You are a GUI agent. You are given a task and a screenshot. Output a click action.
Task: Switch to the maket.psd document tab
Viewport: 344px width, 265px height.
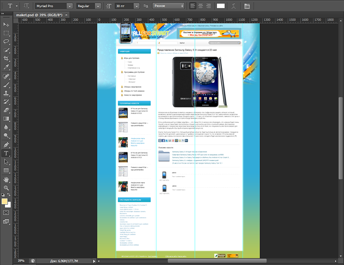pos(39,15)
